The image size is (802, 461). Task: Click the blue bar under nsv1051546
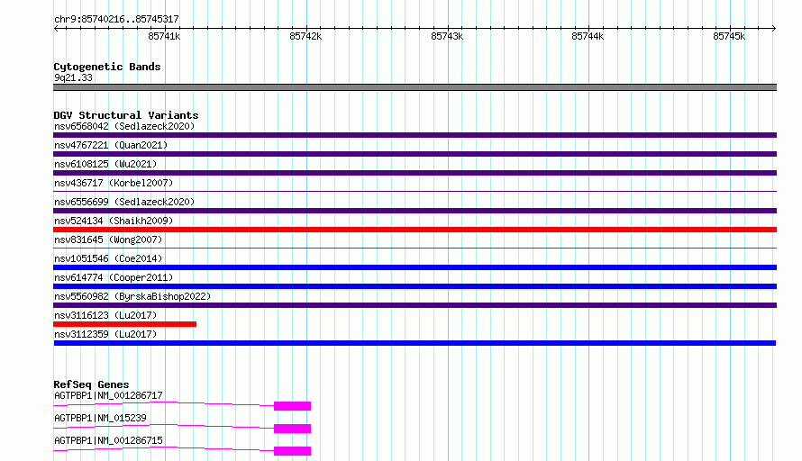coord(415,267)
